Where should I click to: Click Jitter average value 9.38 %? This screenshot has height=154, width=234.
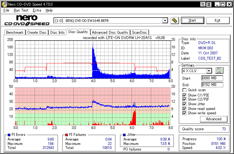165,139
